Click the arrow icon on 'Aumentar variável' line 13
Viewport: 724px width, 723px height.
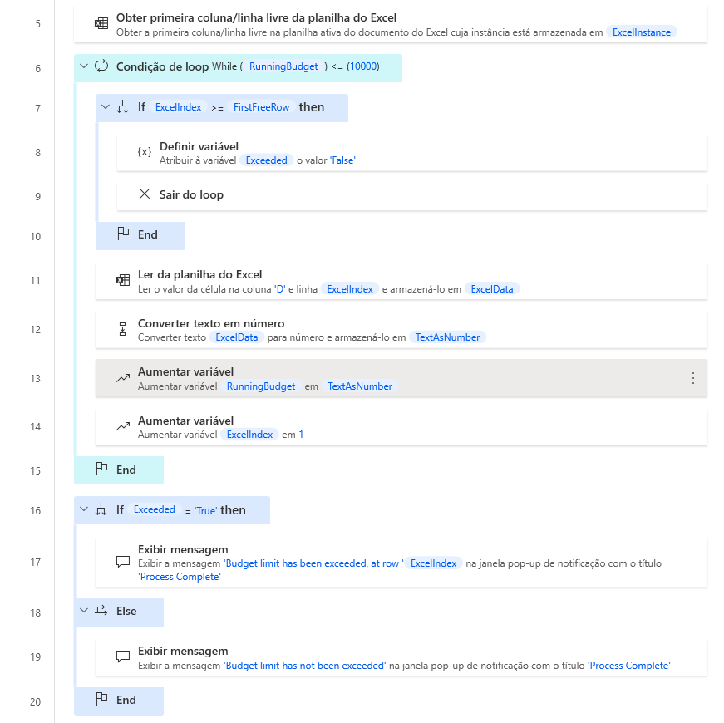122,379
